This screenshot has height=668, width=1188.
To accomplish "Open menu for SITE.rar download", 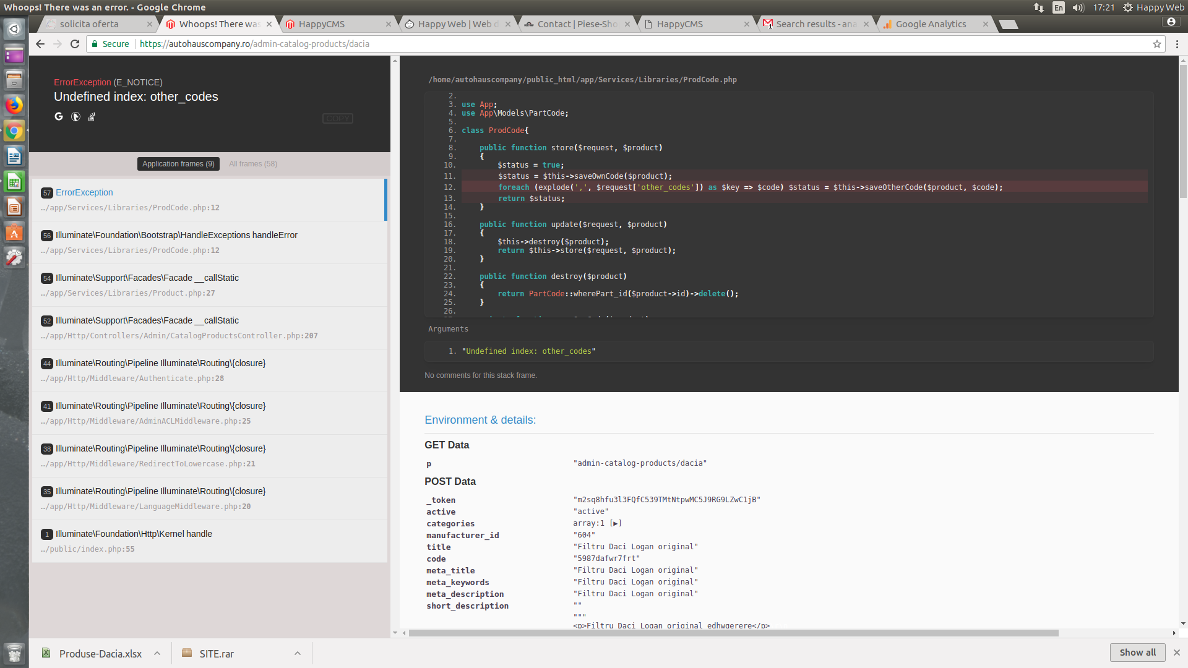I will pos(298,654).
